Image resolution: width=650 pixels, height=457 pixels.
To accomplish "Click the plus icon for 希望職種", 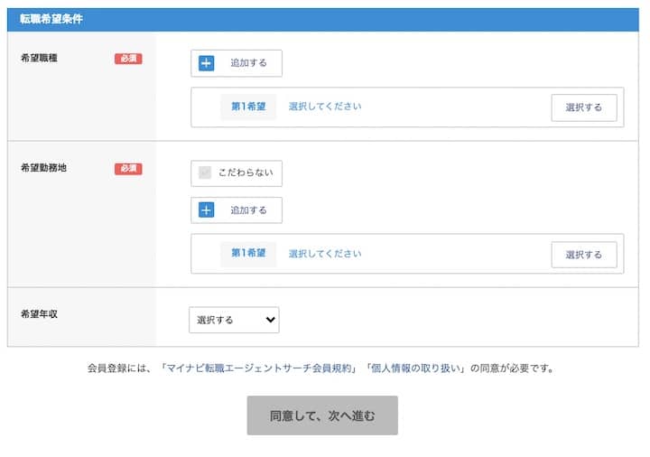I will [207, 63].
